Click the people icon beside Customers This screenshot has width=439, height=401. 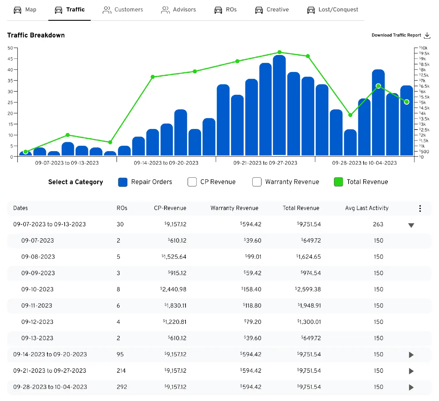[x=107, y=10]
